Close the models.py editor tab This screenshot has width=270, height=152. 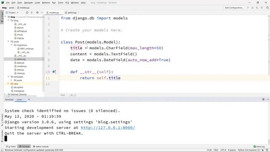click(x=61, y=13)
